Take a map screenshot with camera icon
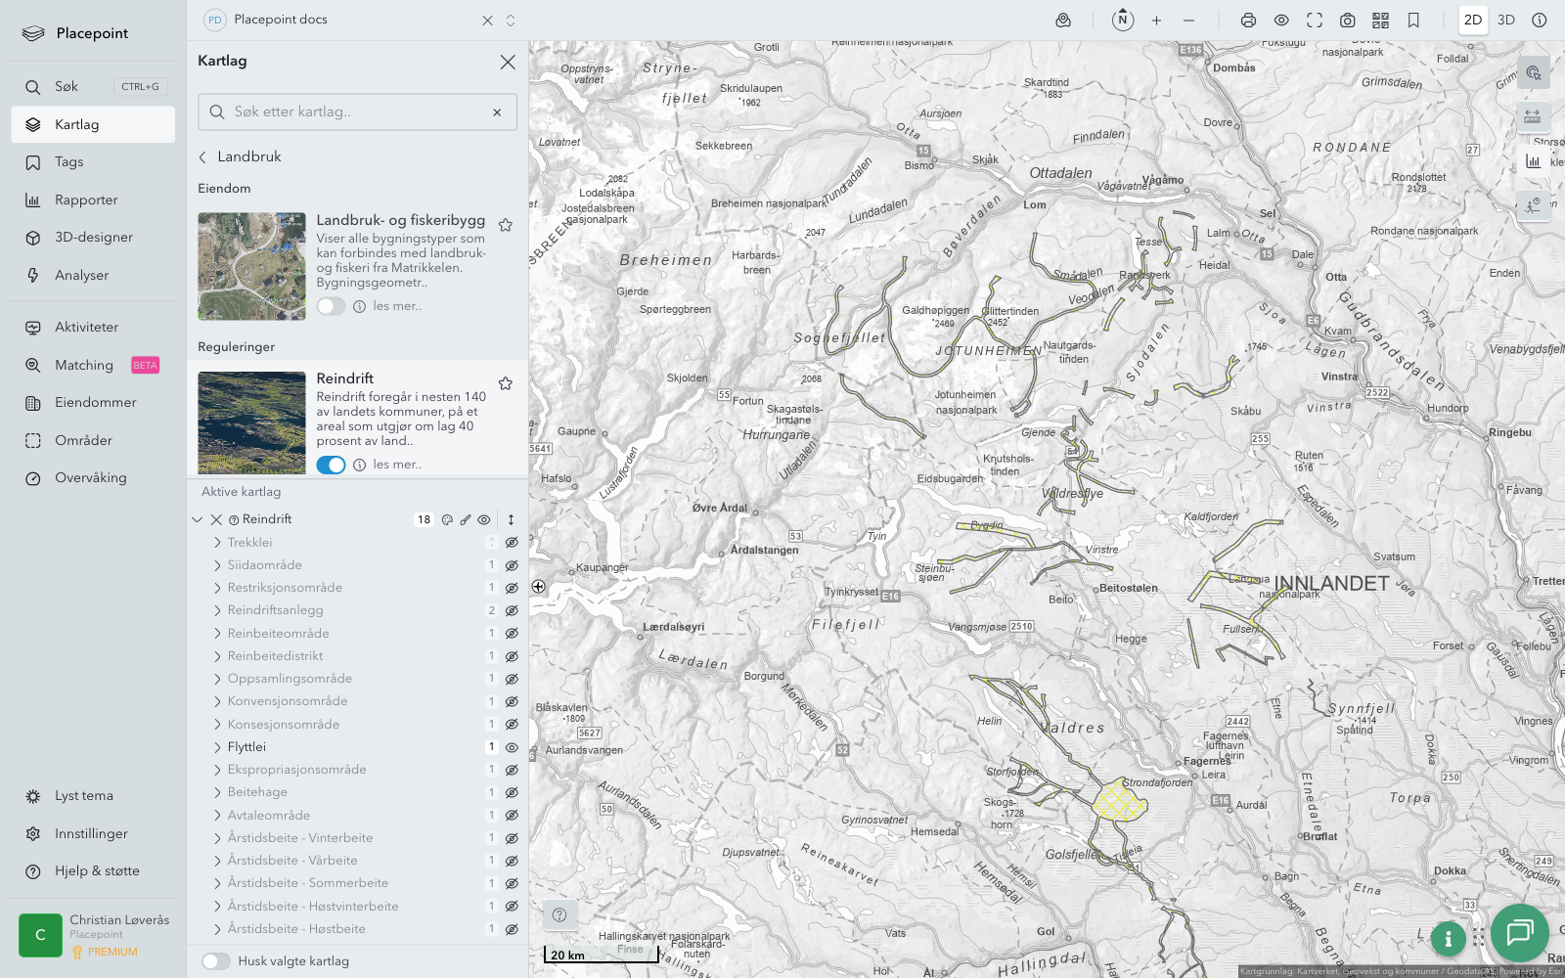Screen dimensions: 1565x978 point(1347,20)
